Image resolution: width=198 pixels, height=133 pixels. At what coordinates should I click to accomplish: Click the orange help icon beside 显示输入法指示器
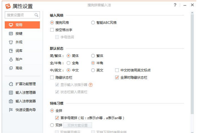(x=90, y=85)
